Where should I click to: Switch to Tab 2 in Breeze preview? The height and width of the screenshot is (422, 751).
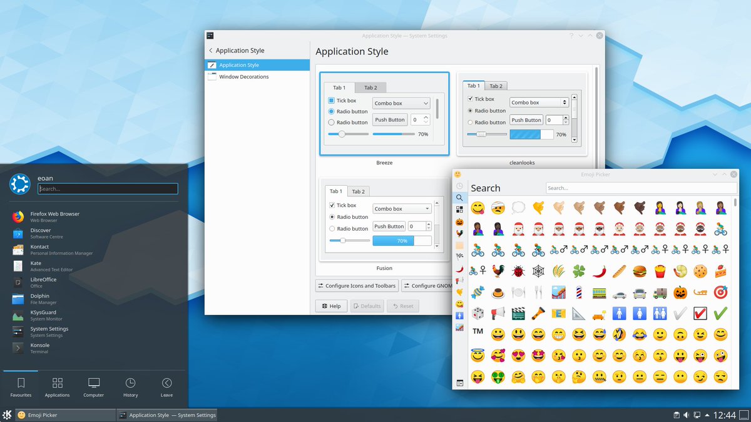click(370, 88)
